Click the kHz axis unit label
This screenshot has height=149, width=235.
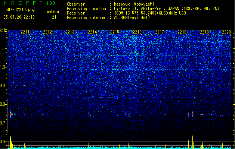3,30
